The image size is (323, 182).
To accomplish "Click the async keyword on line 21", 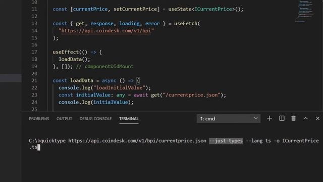I will point(109,80).
